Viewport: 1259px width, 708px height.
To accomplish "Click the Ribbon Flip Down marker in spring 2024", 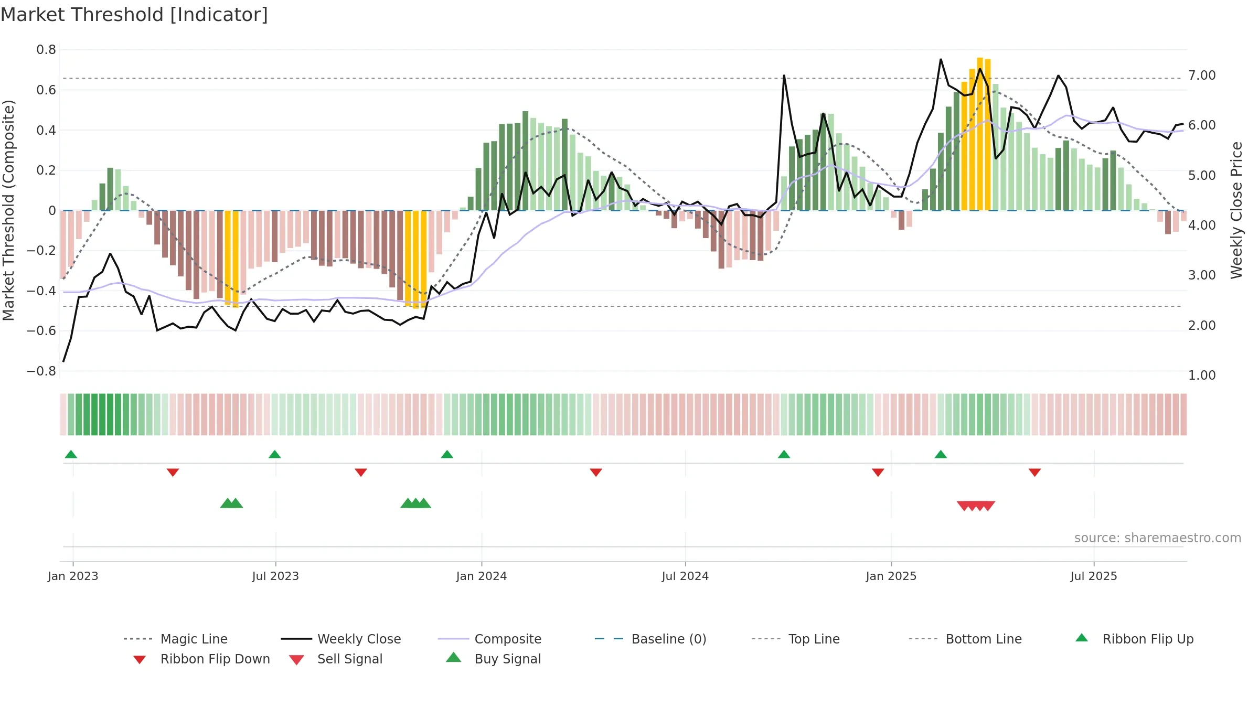I will click(596, 473).
